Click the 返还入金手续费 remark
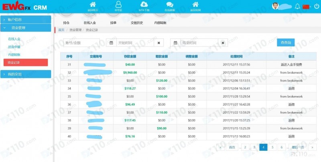The height and width of the screenshot is (162, 321). coord(291,64)
